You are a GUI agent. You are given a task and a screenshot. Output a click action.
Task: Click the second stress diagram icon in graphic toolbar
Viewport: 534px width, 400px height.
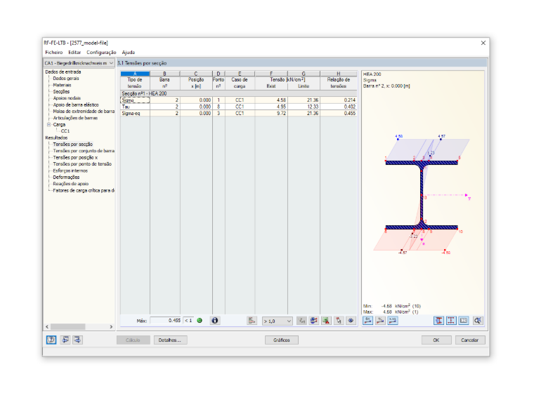pyautogui.click(x=380, y=321)
